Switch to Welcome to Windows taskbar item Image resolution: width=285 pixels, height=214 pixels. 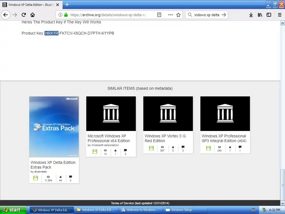141,210
